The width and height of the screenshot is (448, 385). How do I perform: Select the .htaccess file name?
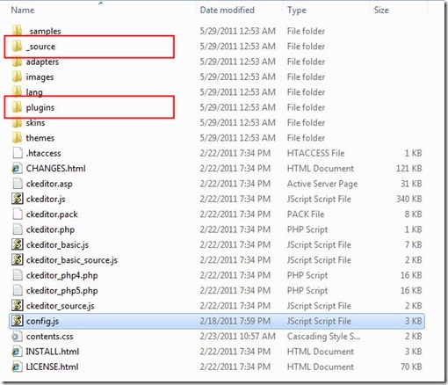(x=43, y=153)
